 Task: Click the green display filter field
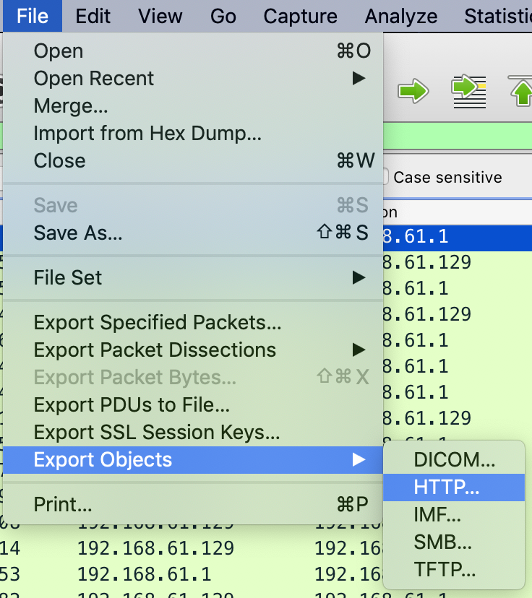(x=457, y=135)
